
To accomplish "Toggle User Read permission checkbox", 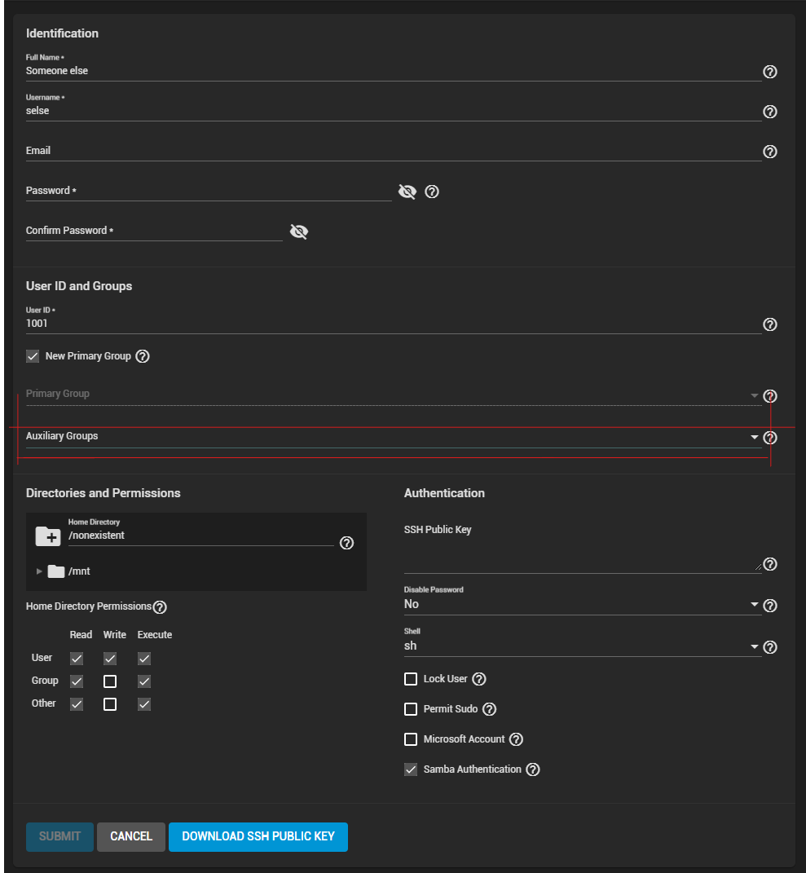I will [77, 659].
